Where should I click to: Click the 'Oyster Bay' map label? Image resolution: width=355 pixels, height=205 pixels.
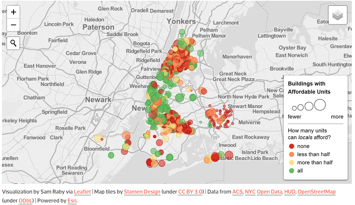292,48
